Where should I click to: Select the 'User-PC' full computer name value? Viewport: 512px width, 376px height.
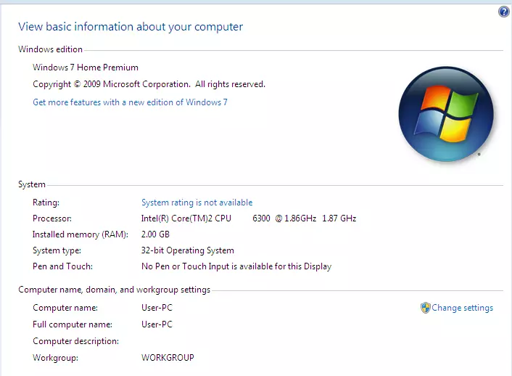click(157, 324)
